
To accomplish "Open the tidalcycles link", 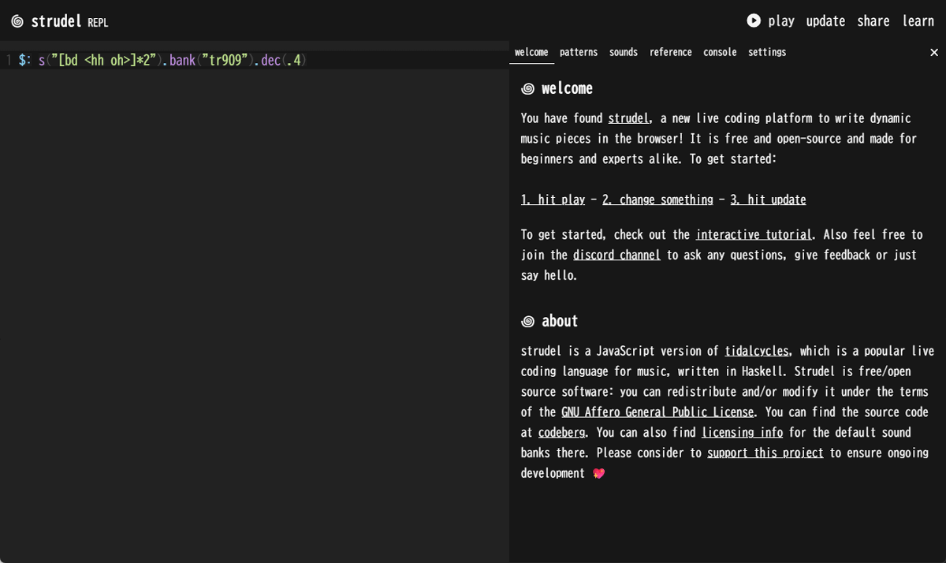I will coord(756,352).
